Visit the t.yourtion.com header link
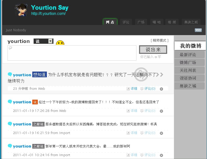Screen dimensions: 207x159 (x=48, y=14)
